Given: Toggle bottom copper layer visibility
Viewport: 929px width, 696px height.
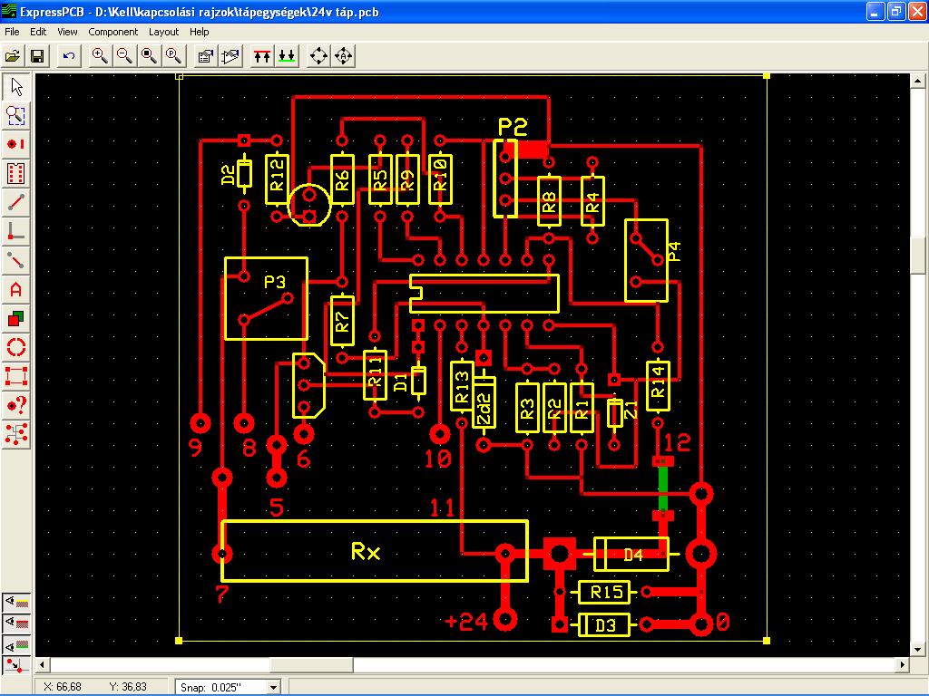Looking at the screenshot, I should (x=16, y=644).
